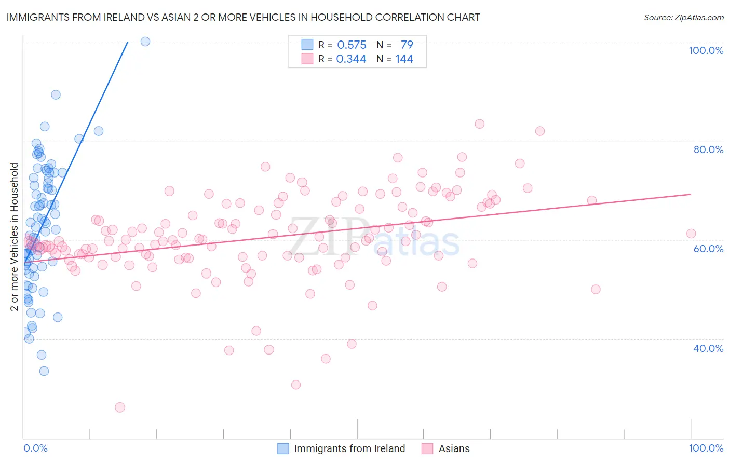Click the N value 144 in stats box
This screenshot has width=730, height=463.
pyautogui.click(x=404, y=59)
